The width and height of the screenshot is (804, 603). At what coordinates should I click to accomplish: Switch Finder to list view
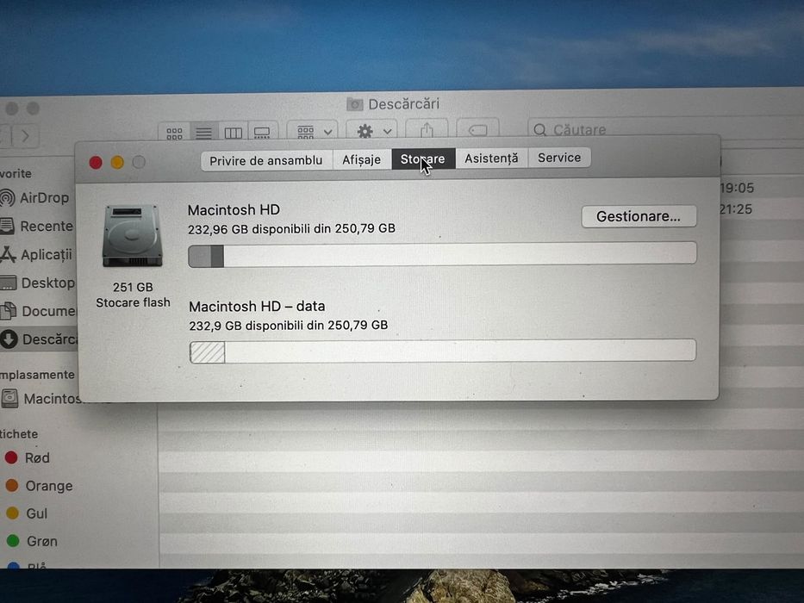[x=203, y=133]
